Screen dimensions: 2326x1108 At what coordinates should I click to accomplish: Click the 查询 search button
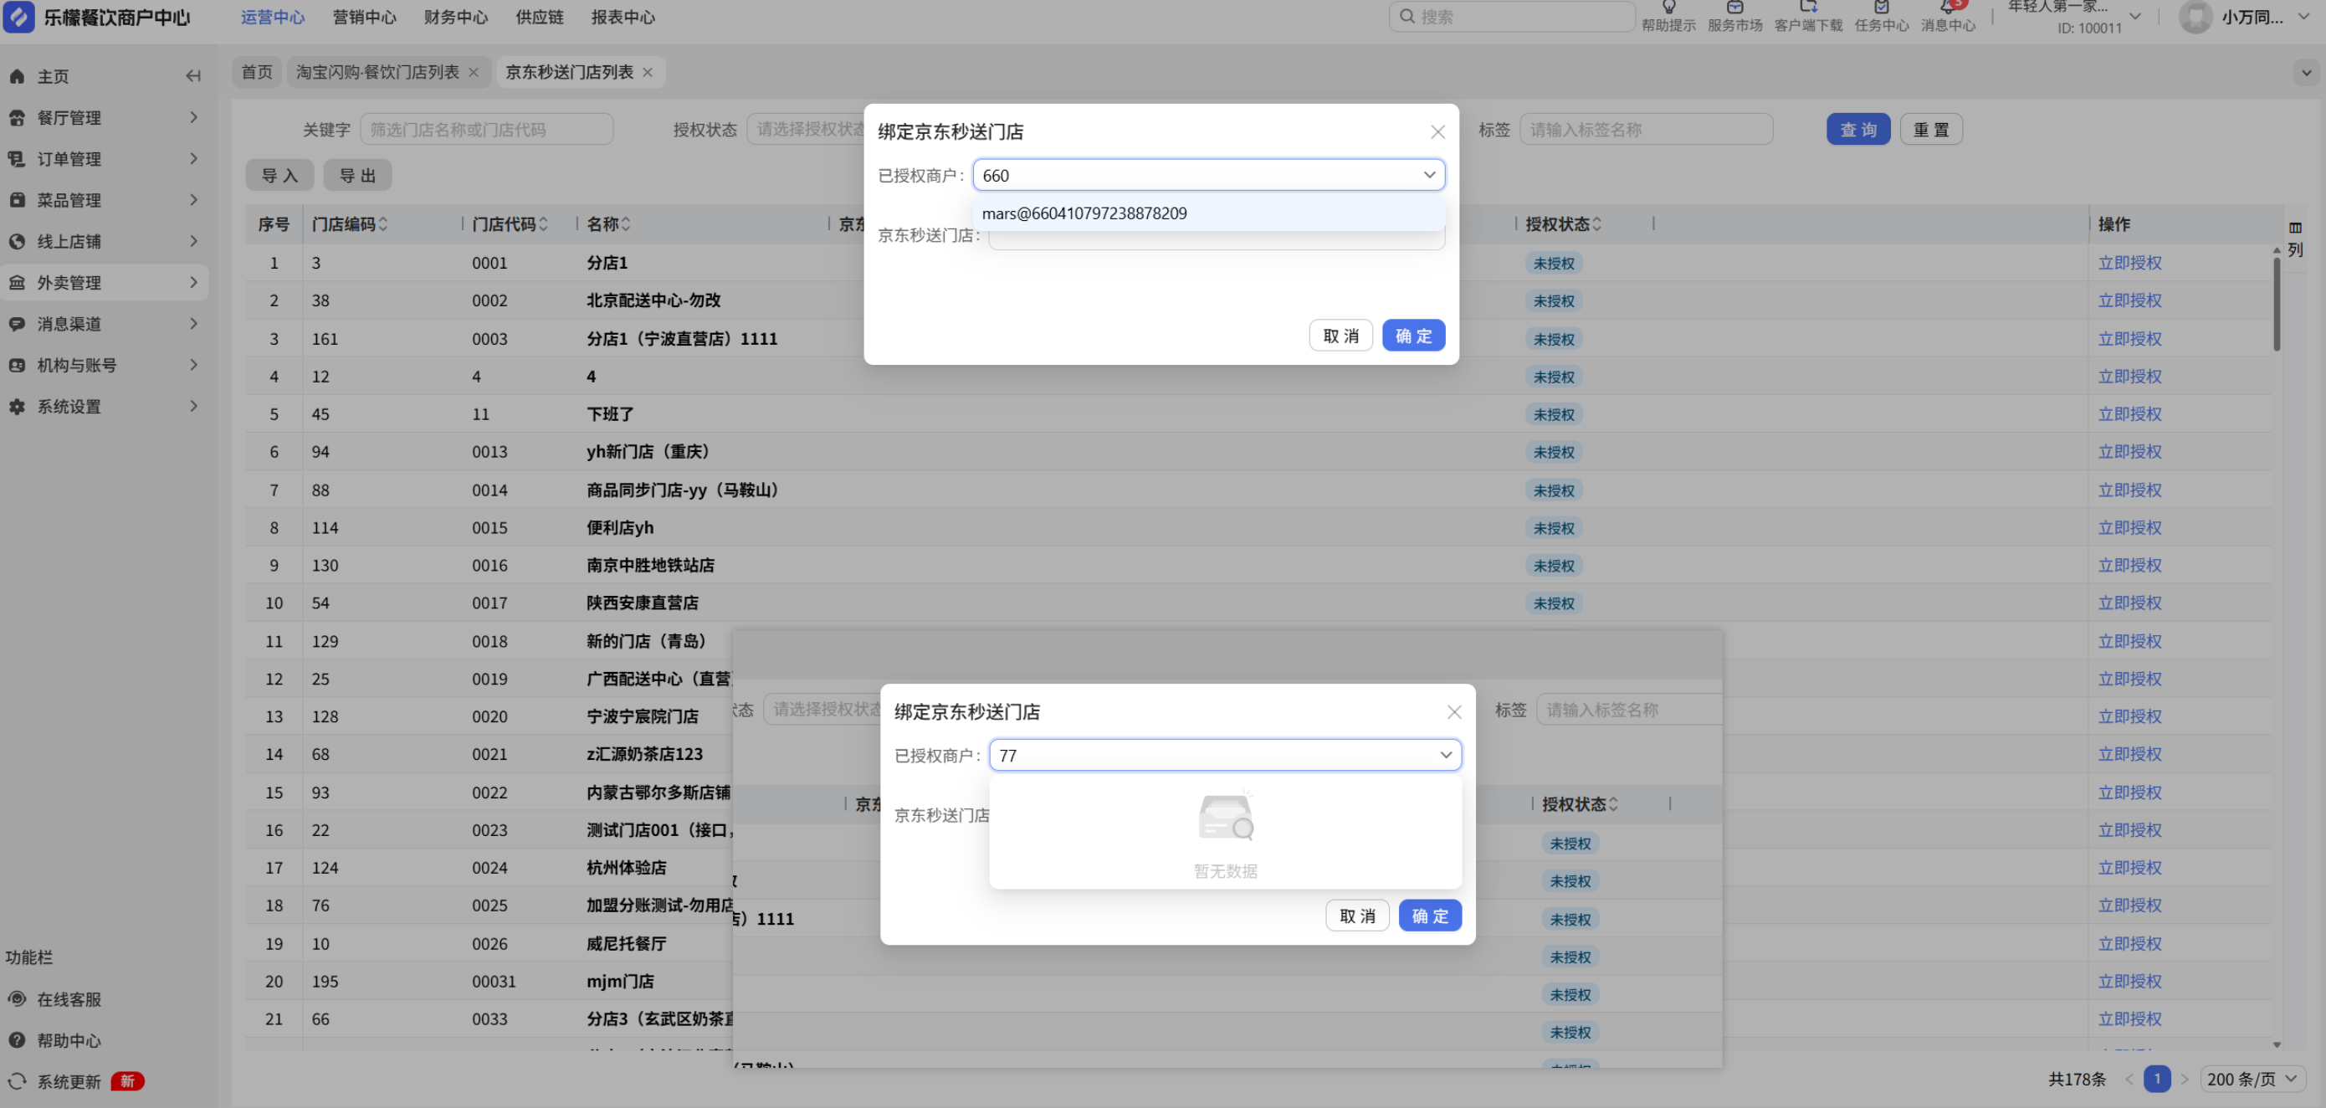point(1857,129)
